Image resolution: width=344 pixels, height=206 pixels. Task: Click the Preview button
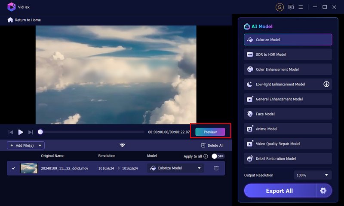click(210, 132)
